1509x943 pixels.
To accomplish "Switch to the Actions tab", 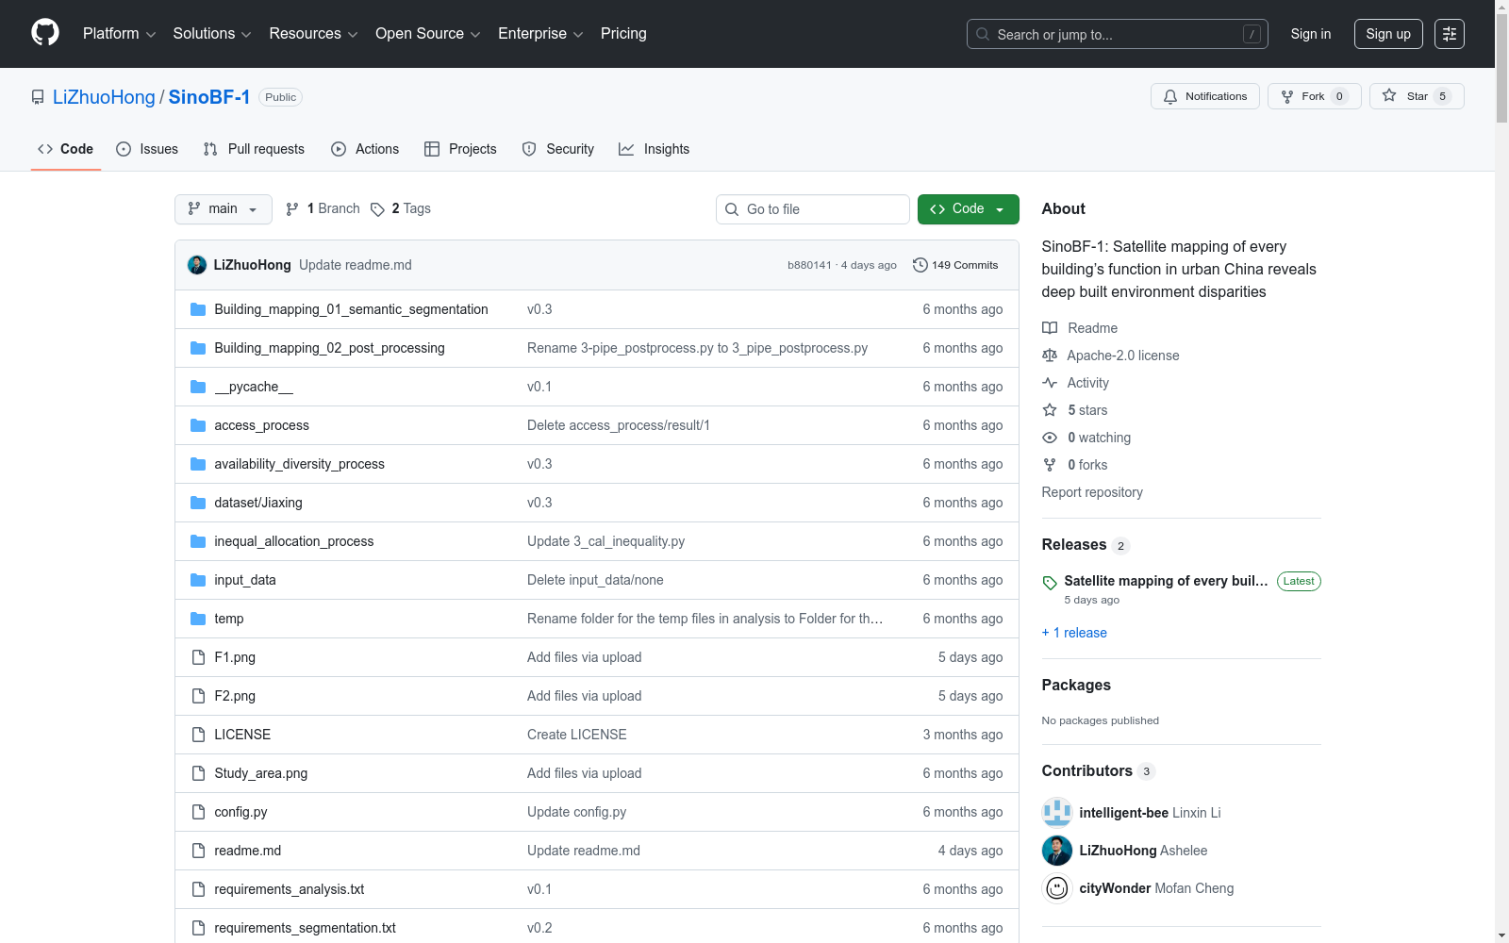I will pos(365,149).
